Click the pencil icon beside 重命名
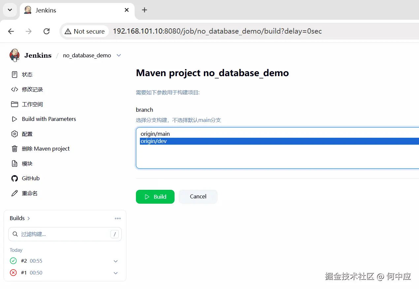The image size is (419, 289). point(15,193)
